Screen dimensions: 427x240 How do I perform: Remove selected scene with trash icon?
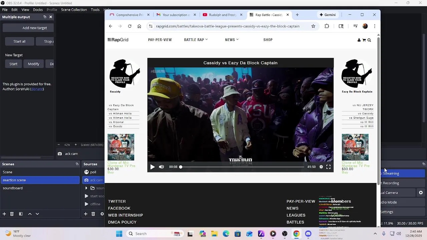pos(12,214)
